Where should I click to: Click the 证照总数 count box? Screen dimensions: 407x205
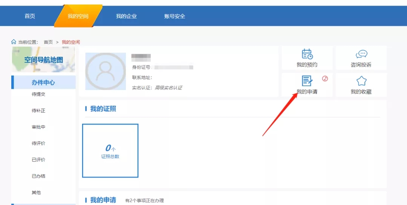point(110,150)
